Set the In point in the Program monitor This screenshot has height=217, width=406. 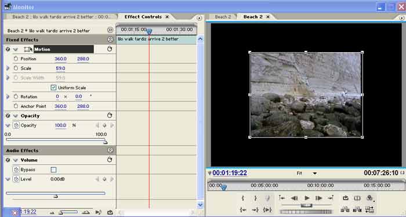pyautogui.click(x=242, y=198)
